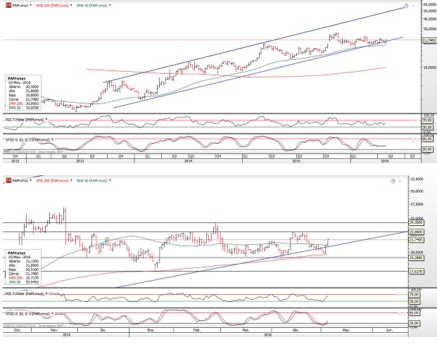Image resolution: width=437 pixels, height=349 pixels.
Task: Open the RSI 7 Wilder dropdown in the upper chart
Action: pyautogui.click(x=46, y=120)
